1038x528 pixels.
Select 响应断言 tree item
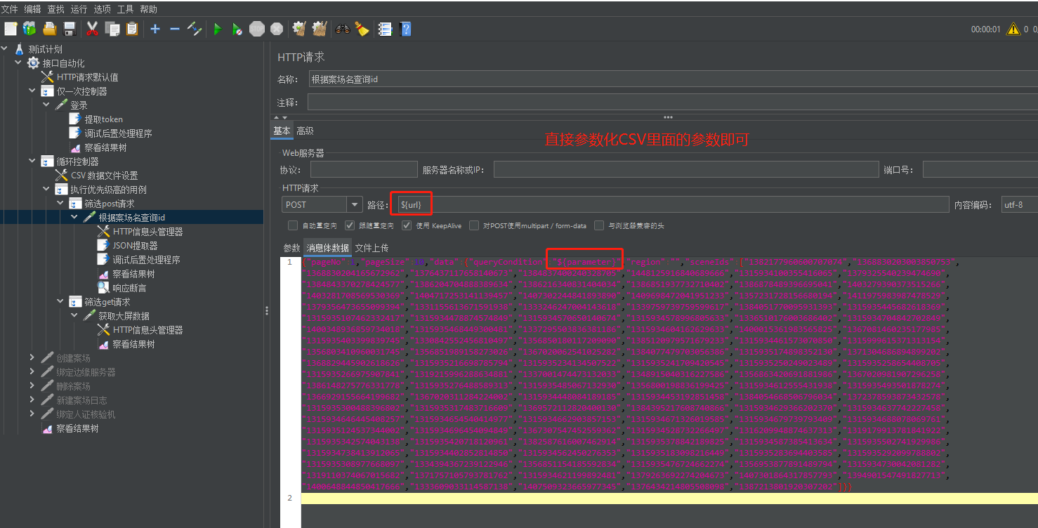129,288
